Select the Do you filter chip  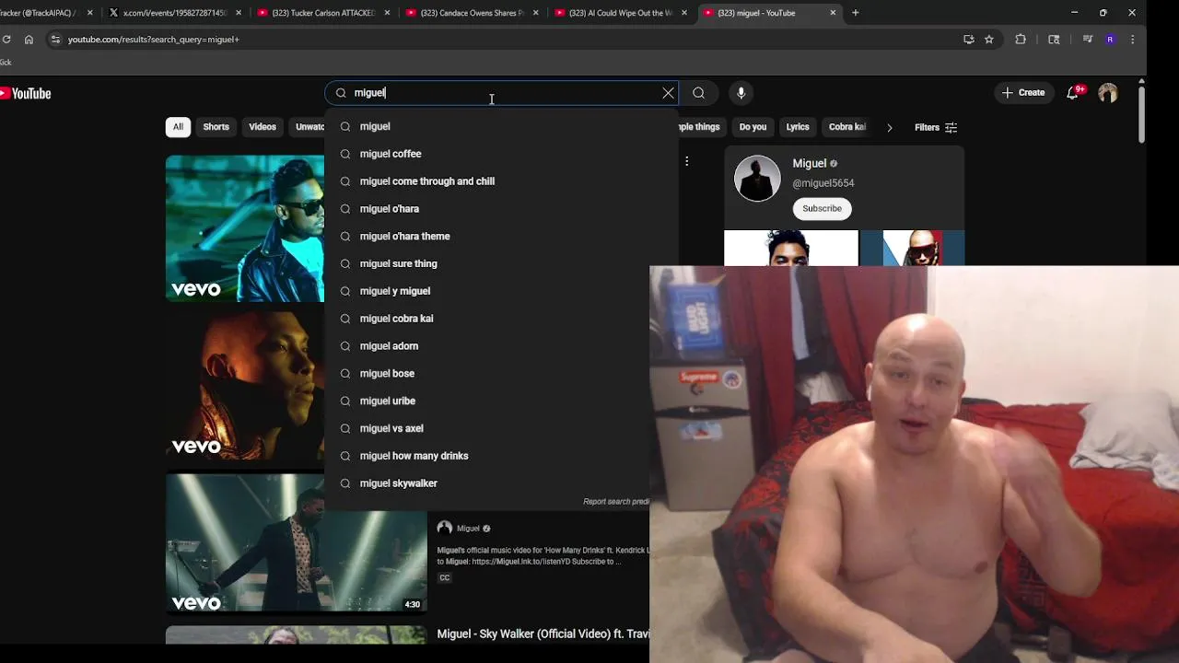click(753, 127)
